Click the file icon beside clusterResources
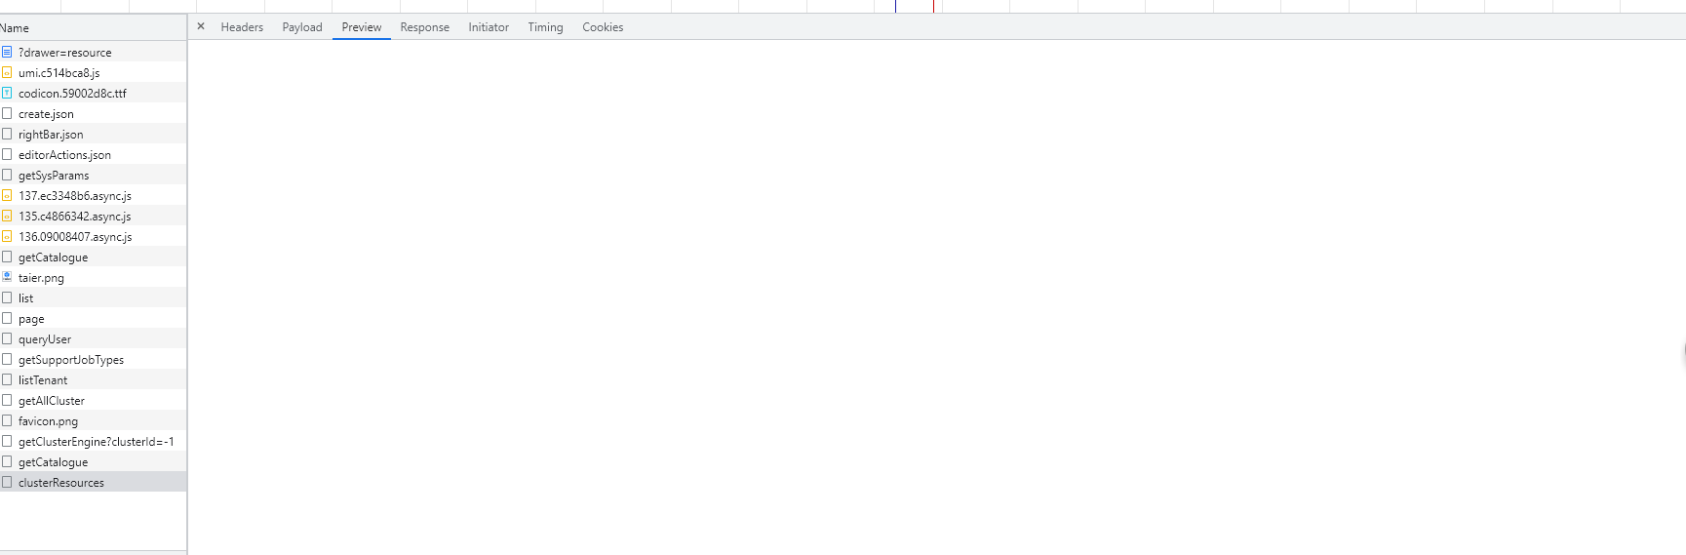This screenshot has height=555, width=1686. coord(7,482)
